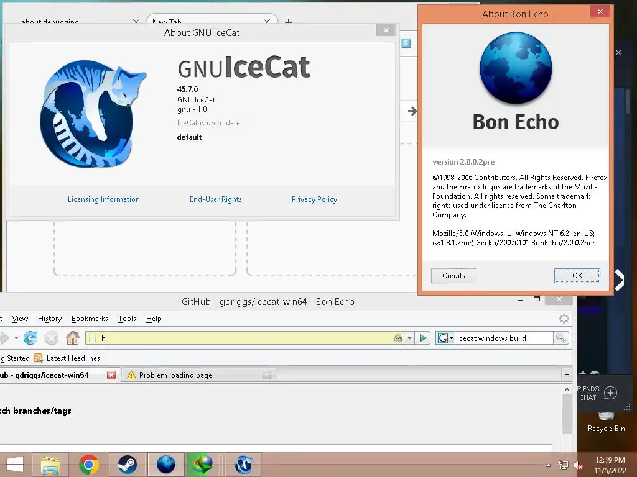
Task: Click the page scrollbar up arrow in Bon Echo
Action: [x=567, y=389]
